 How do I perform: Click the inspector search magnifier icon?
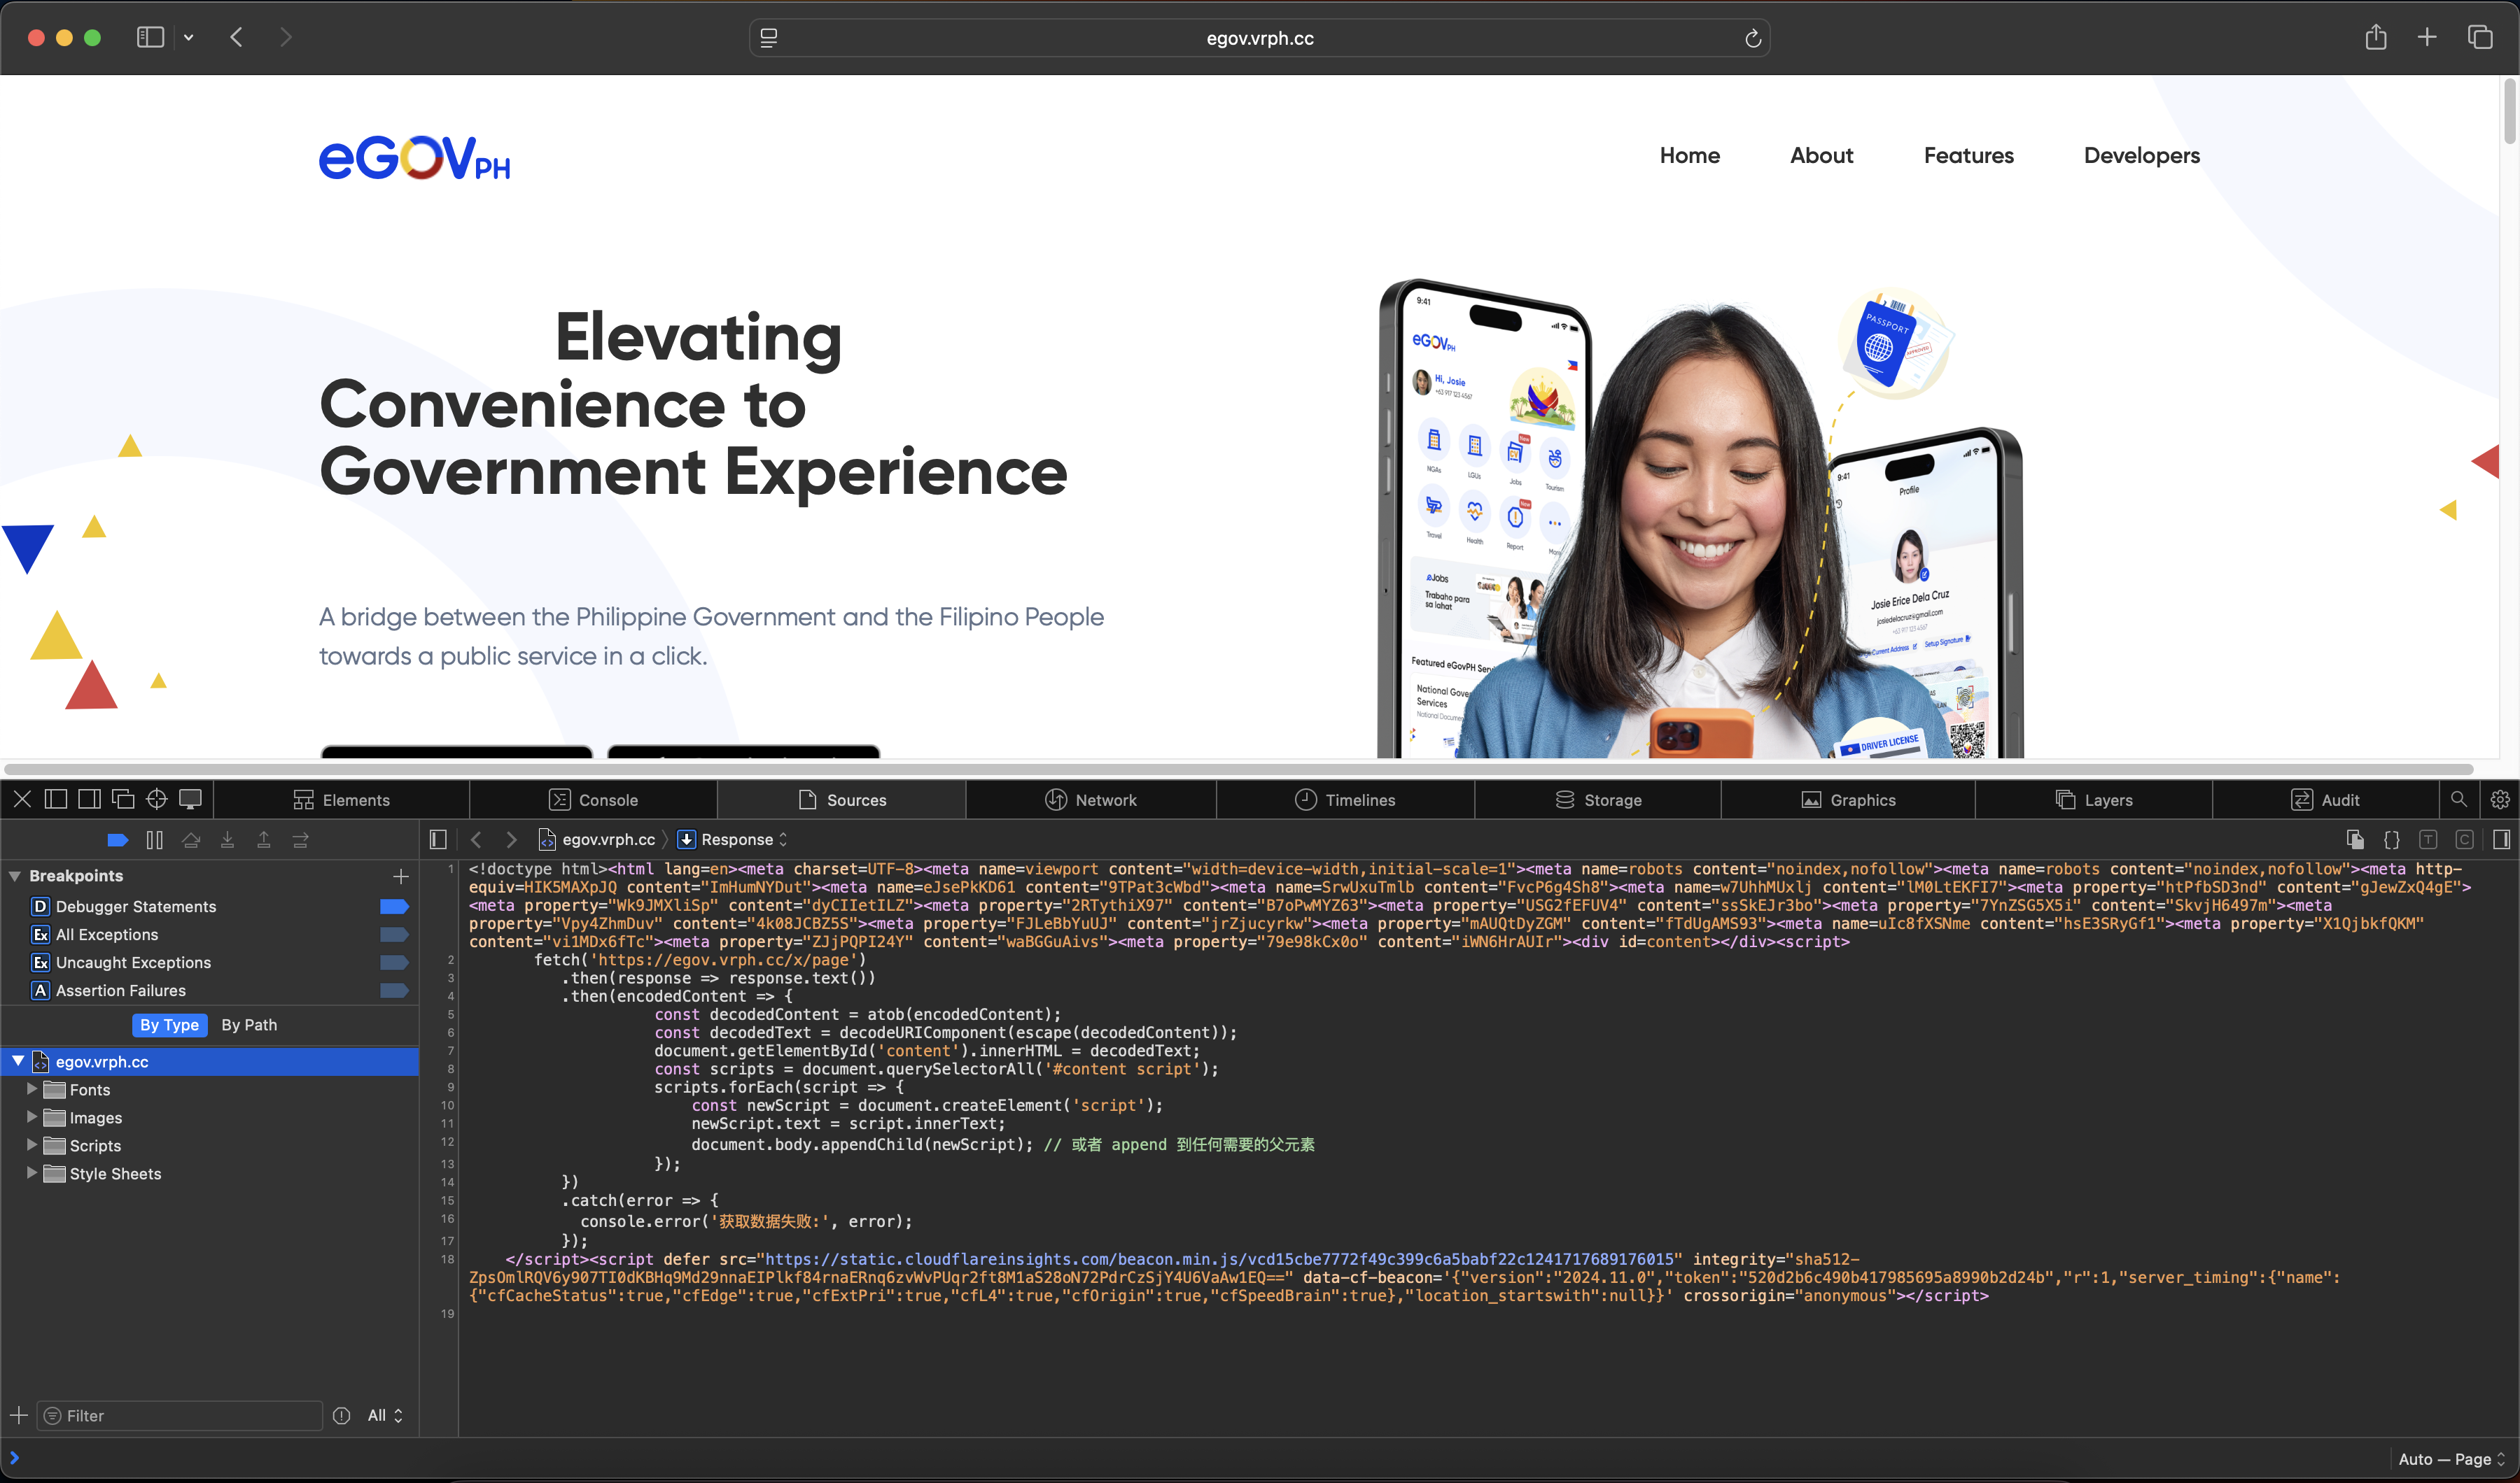2458,800
